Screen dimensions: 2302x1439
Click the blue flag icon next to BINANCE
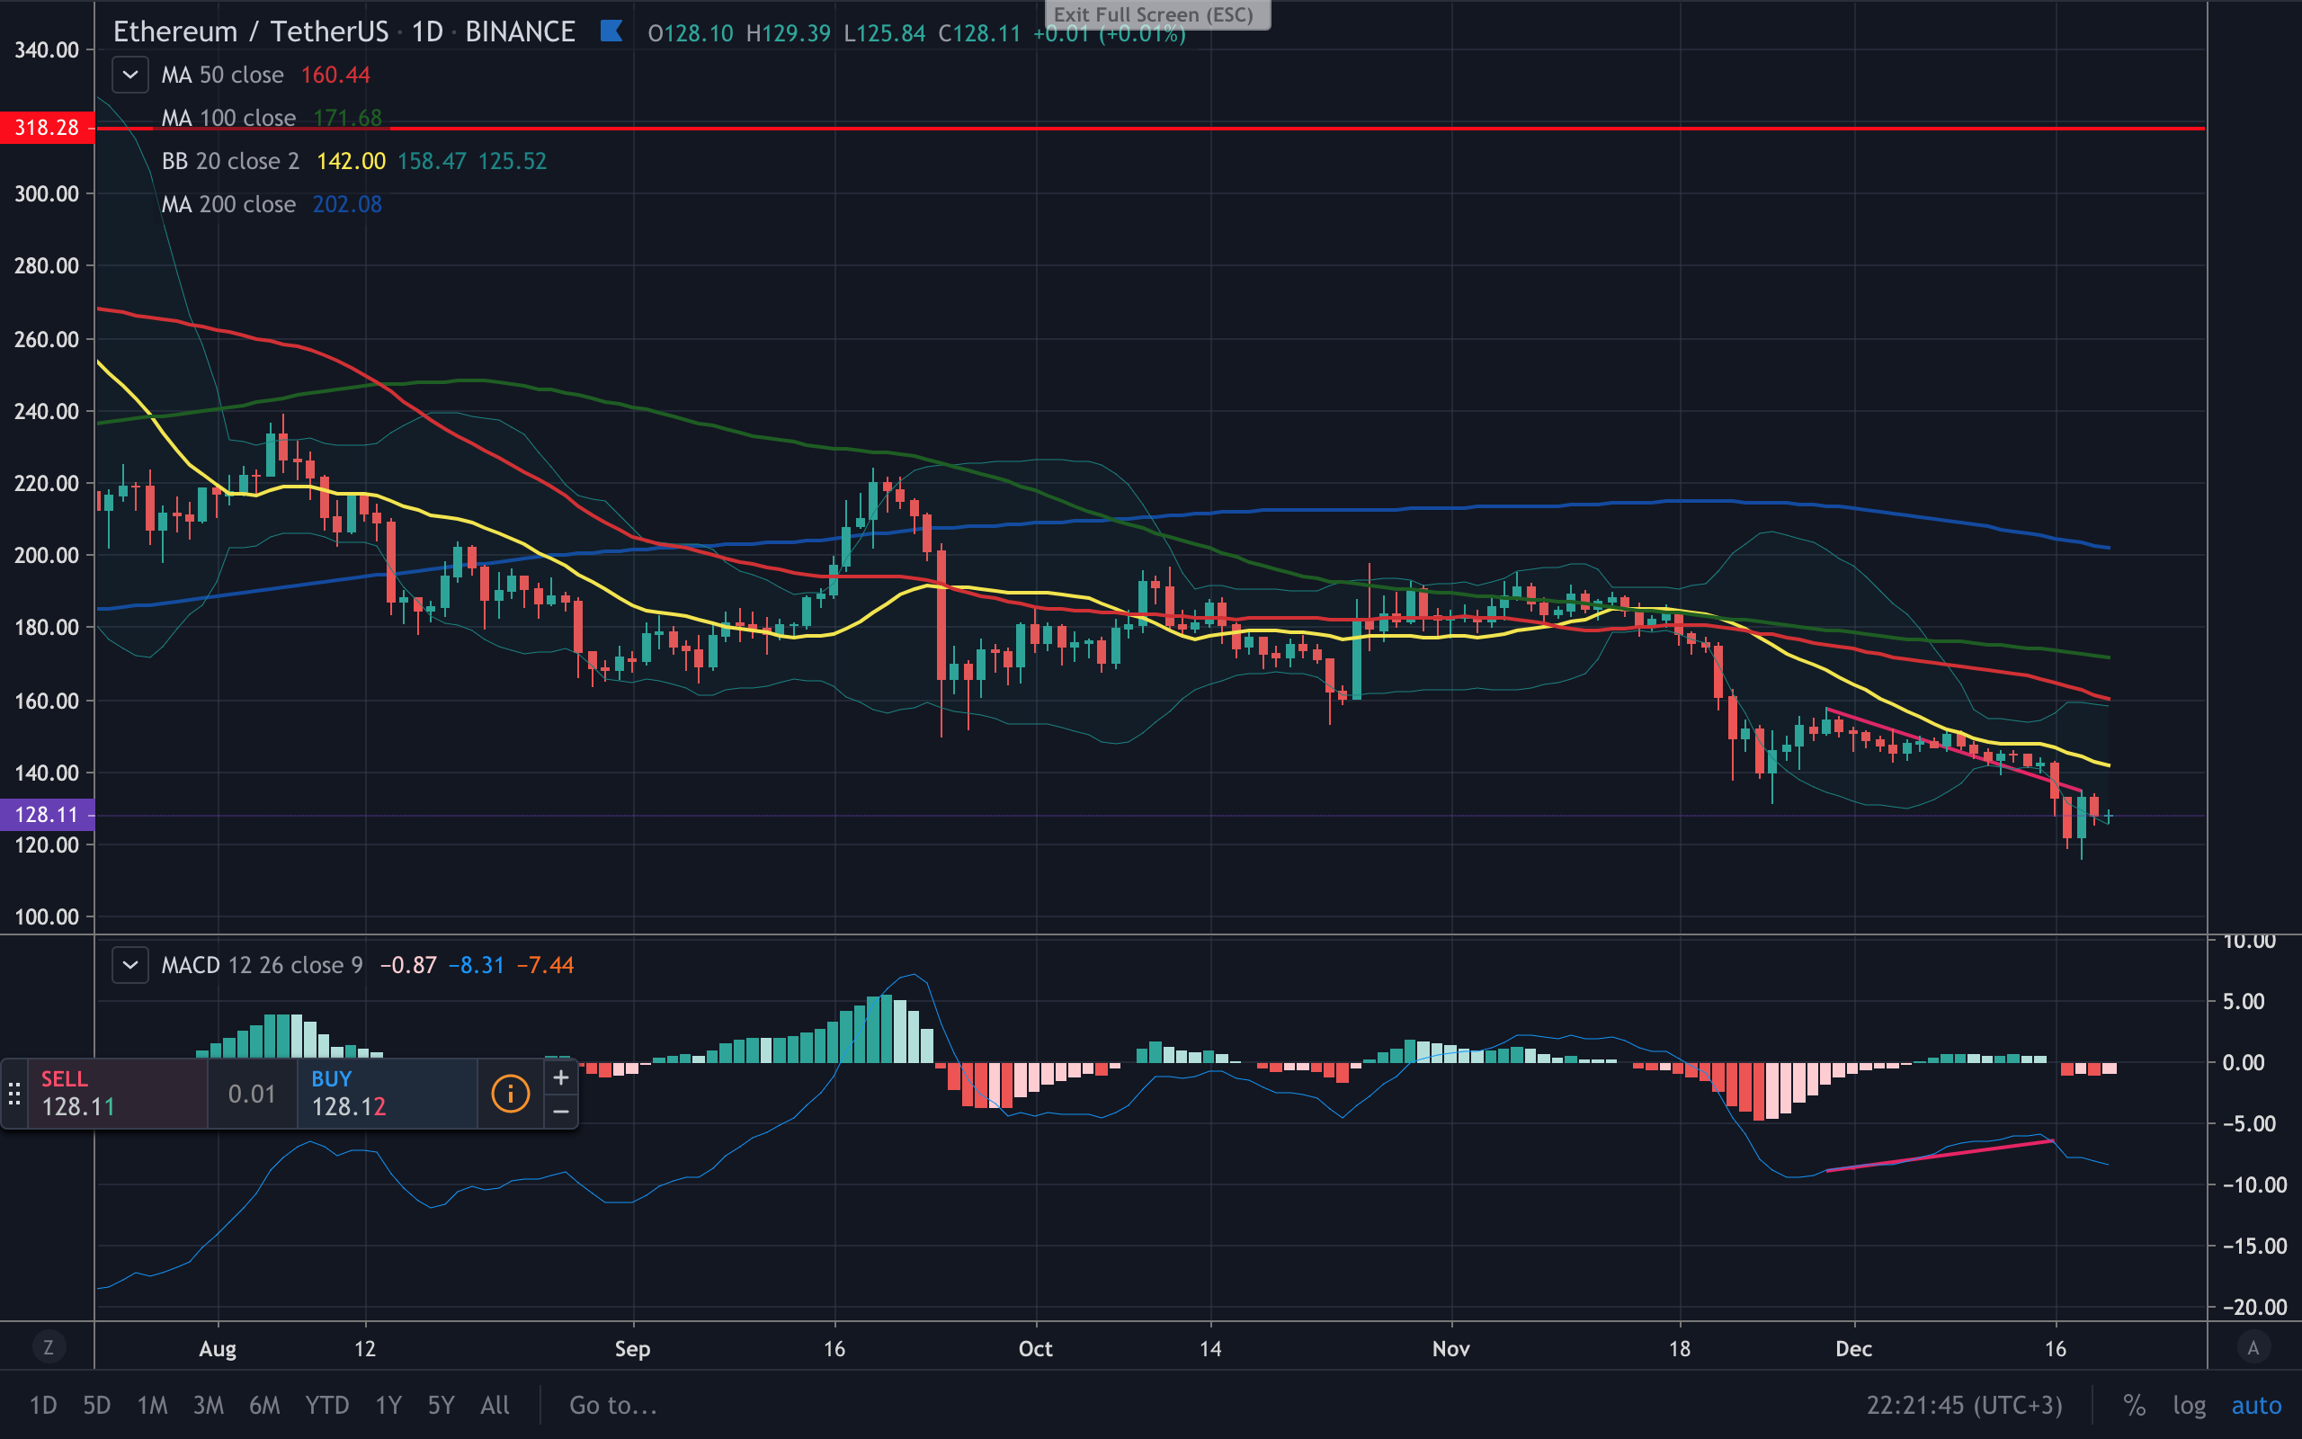[611, 31]
